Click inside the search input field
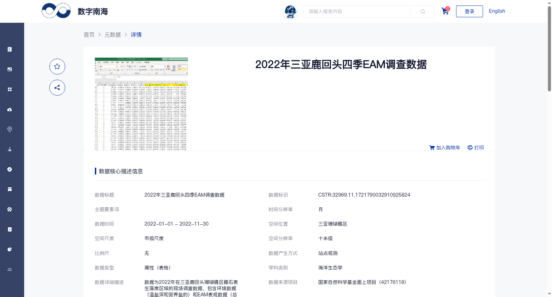 pos(357,11)
